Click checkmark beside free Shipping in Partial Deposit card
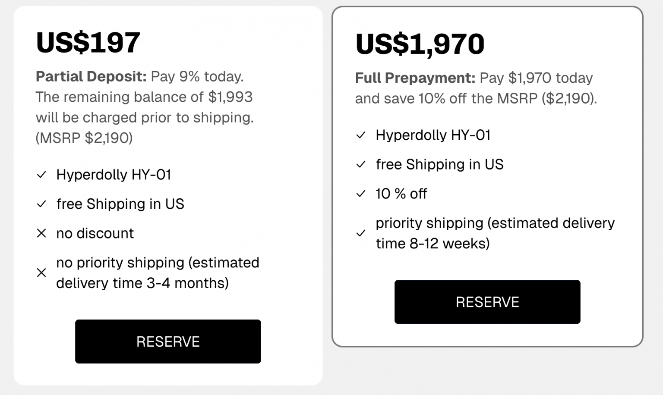 (x=41, y=204)
